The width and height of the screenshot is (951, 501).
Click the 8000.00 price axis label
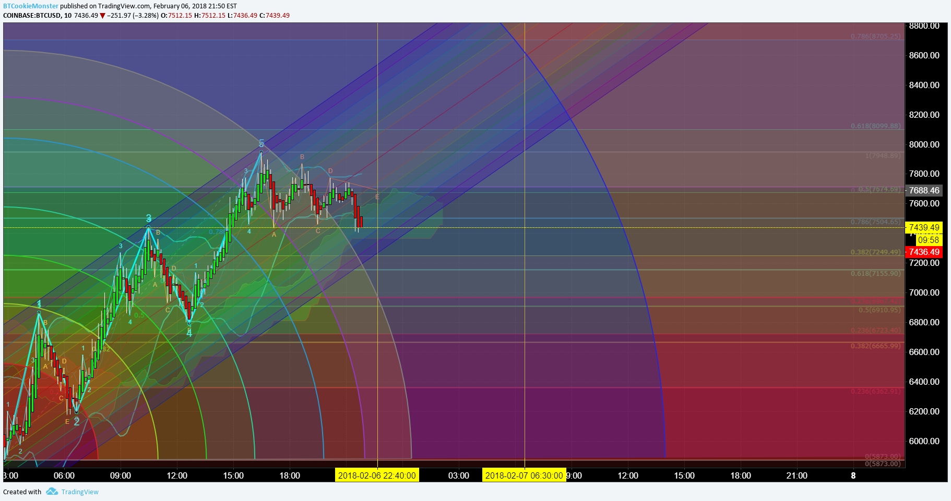(x=924, y=144)
